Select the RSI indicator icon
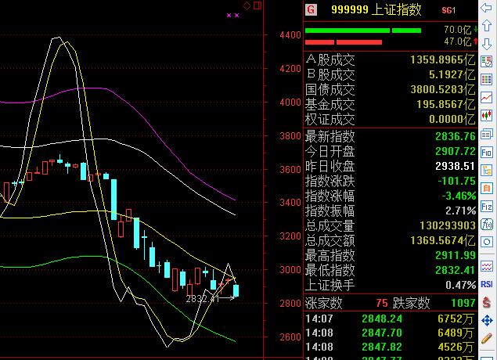The height and width of the screenshot is (360, 497). click(487, 284)
